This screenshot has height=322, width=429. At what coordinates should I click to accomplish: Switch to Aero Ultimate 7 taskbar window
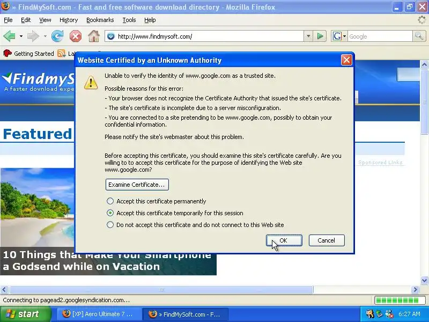[x=100, y=314]
